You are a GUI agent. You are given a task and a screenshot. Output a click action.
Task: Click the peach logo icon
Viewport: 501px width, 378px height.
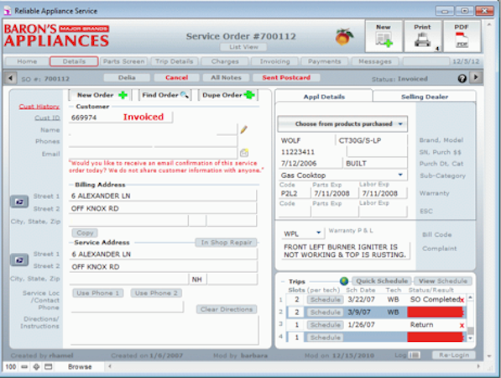(344, 37)
